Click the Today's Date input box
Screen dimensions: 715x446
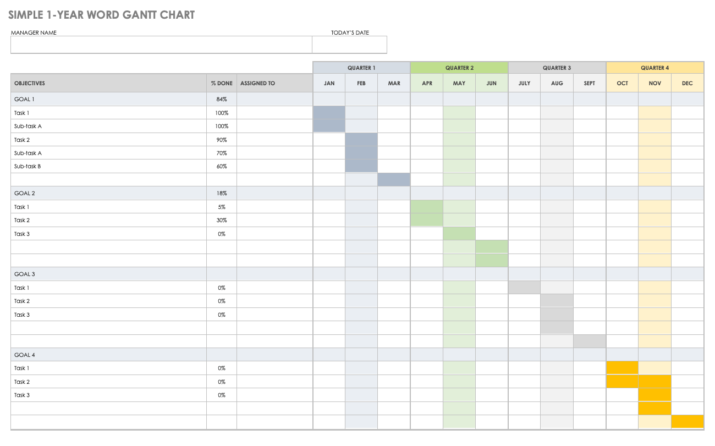pos(349,45)
